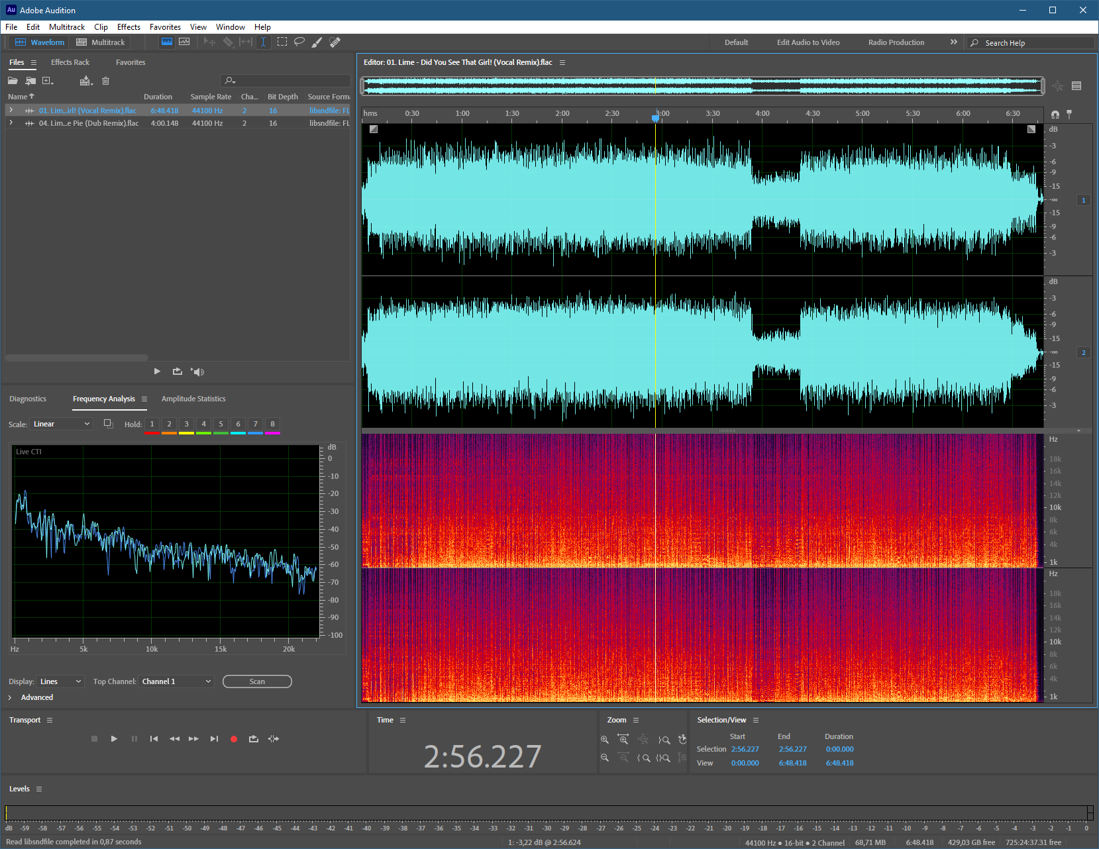This screenshot has height=849, width=1099.
Task: Zoom out amplitude icon
Action: click(604, 758)
